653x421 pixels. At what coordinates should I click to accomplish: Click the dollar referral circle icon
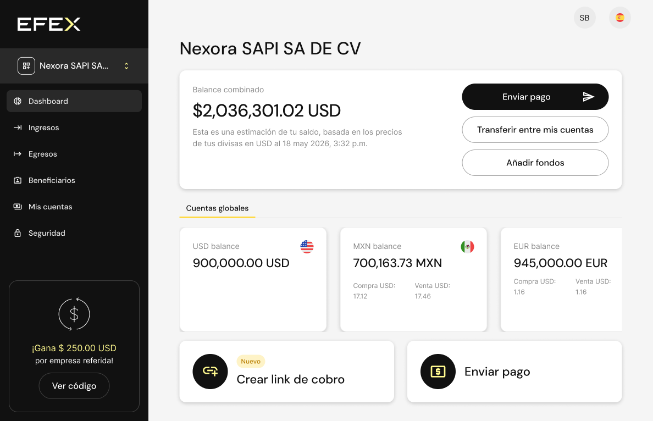(x=74, y=314)
